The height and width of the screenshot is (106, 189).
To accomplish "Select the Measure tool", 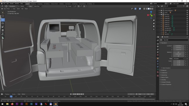I will tap(3, 38).
